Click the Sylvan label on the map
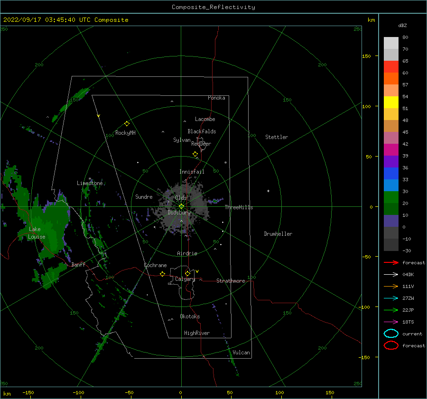The width and height of the screenshot is (427, 399). point(182,140)
